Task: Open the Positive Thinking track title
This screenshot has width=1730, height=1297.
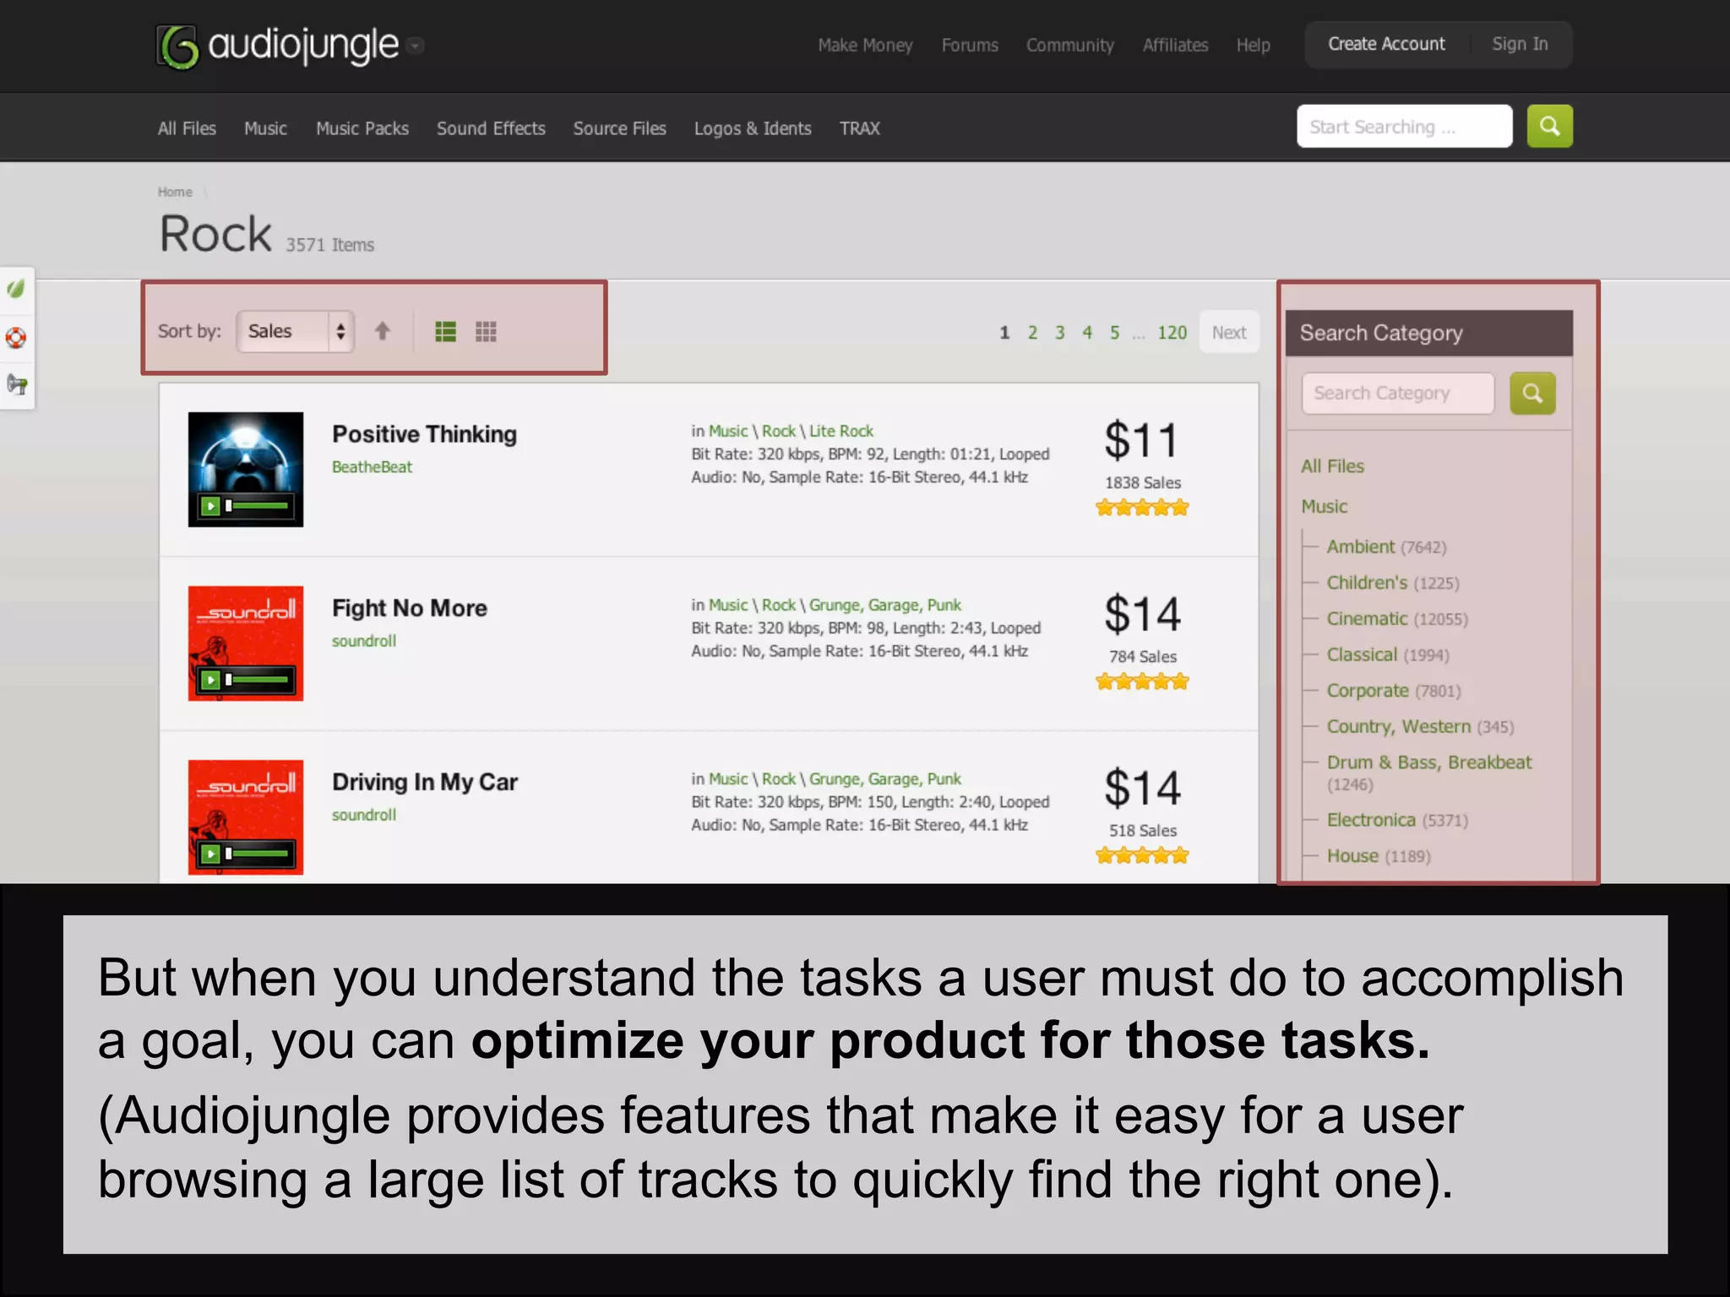Action: tap(424, 434)
